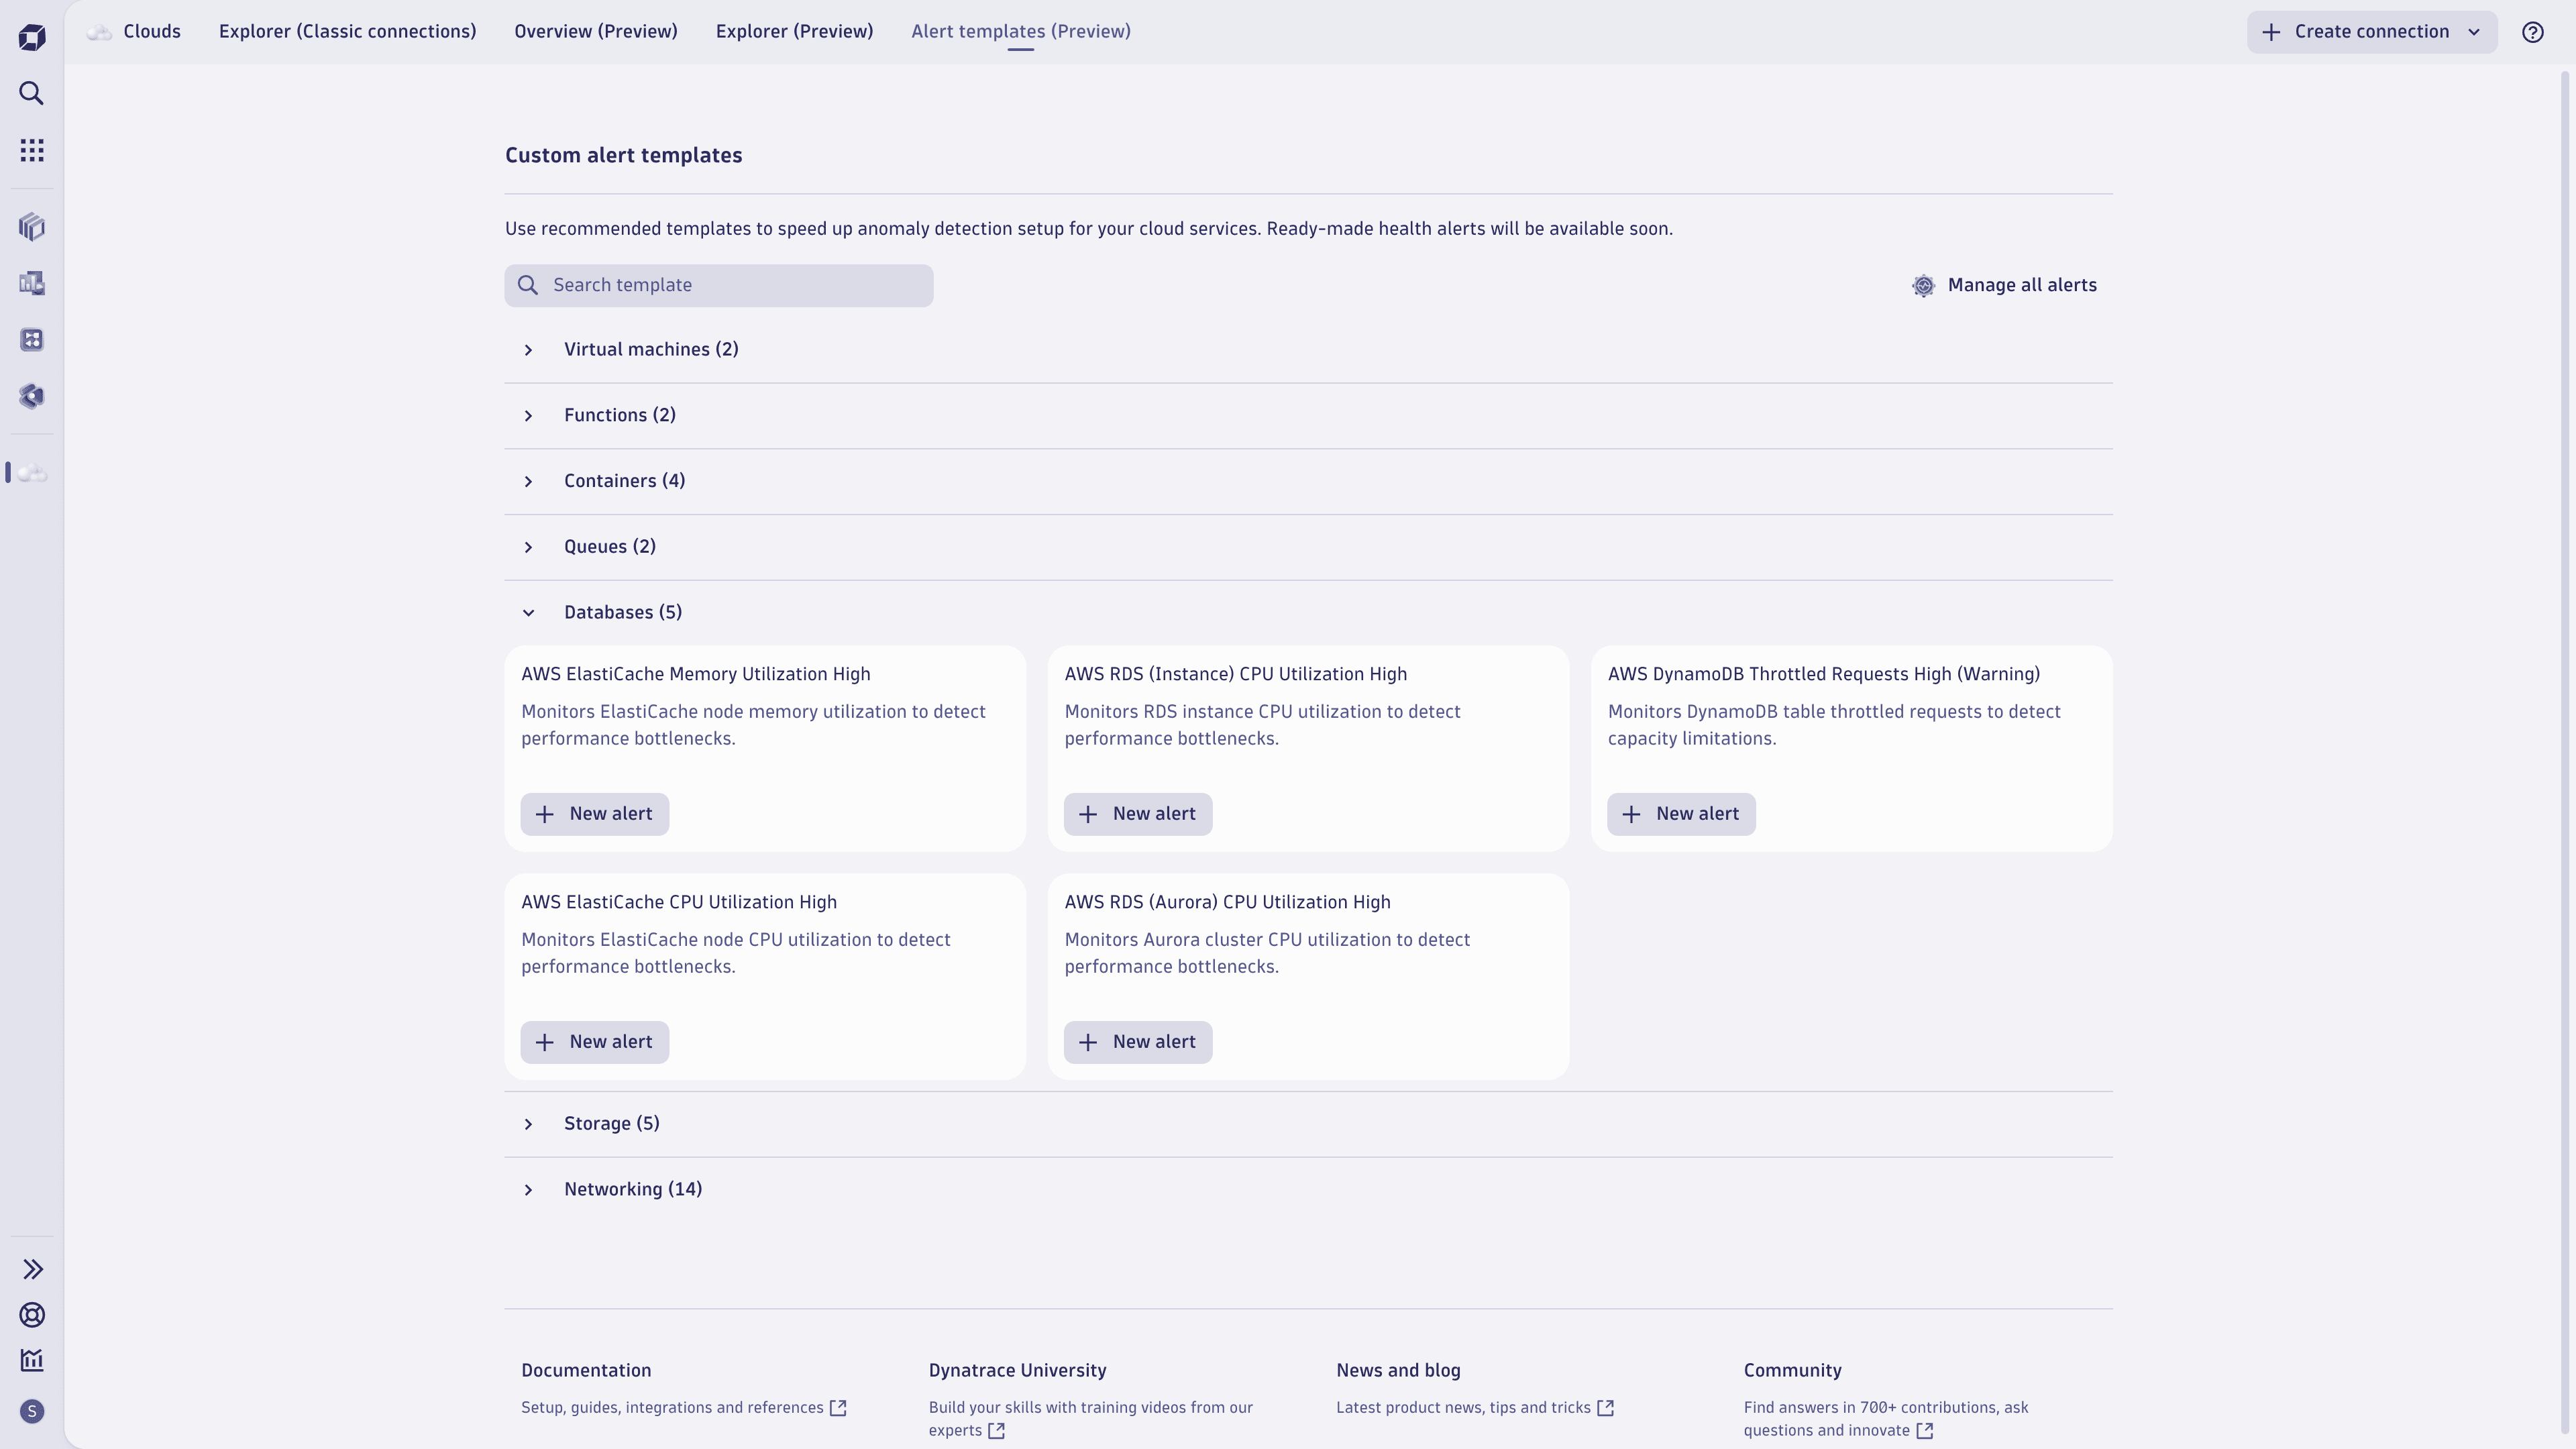Click the help question-mark icon

coord(2532,32)
